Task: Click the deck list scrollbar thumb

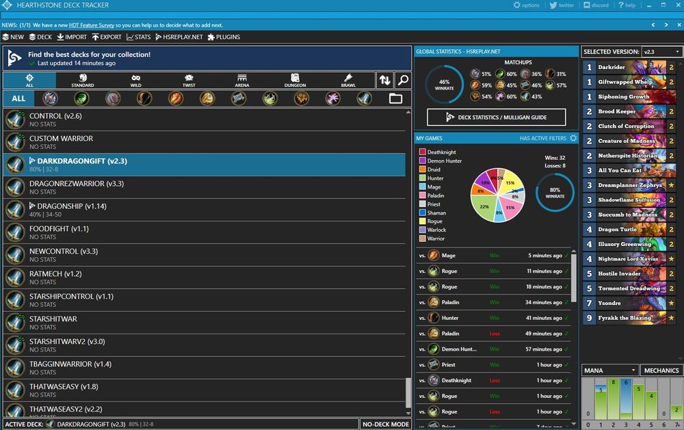Action: (408, 393)
